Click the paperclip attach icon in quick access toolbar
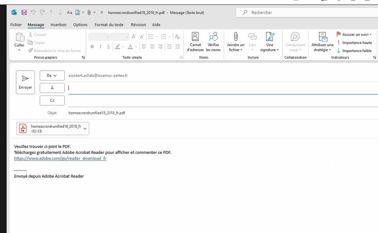This screenshot has height=233, width=378. (x=89, y=13)
